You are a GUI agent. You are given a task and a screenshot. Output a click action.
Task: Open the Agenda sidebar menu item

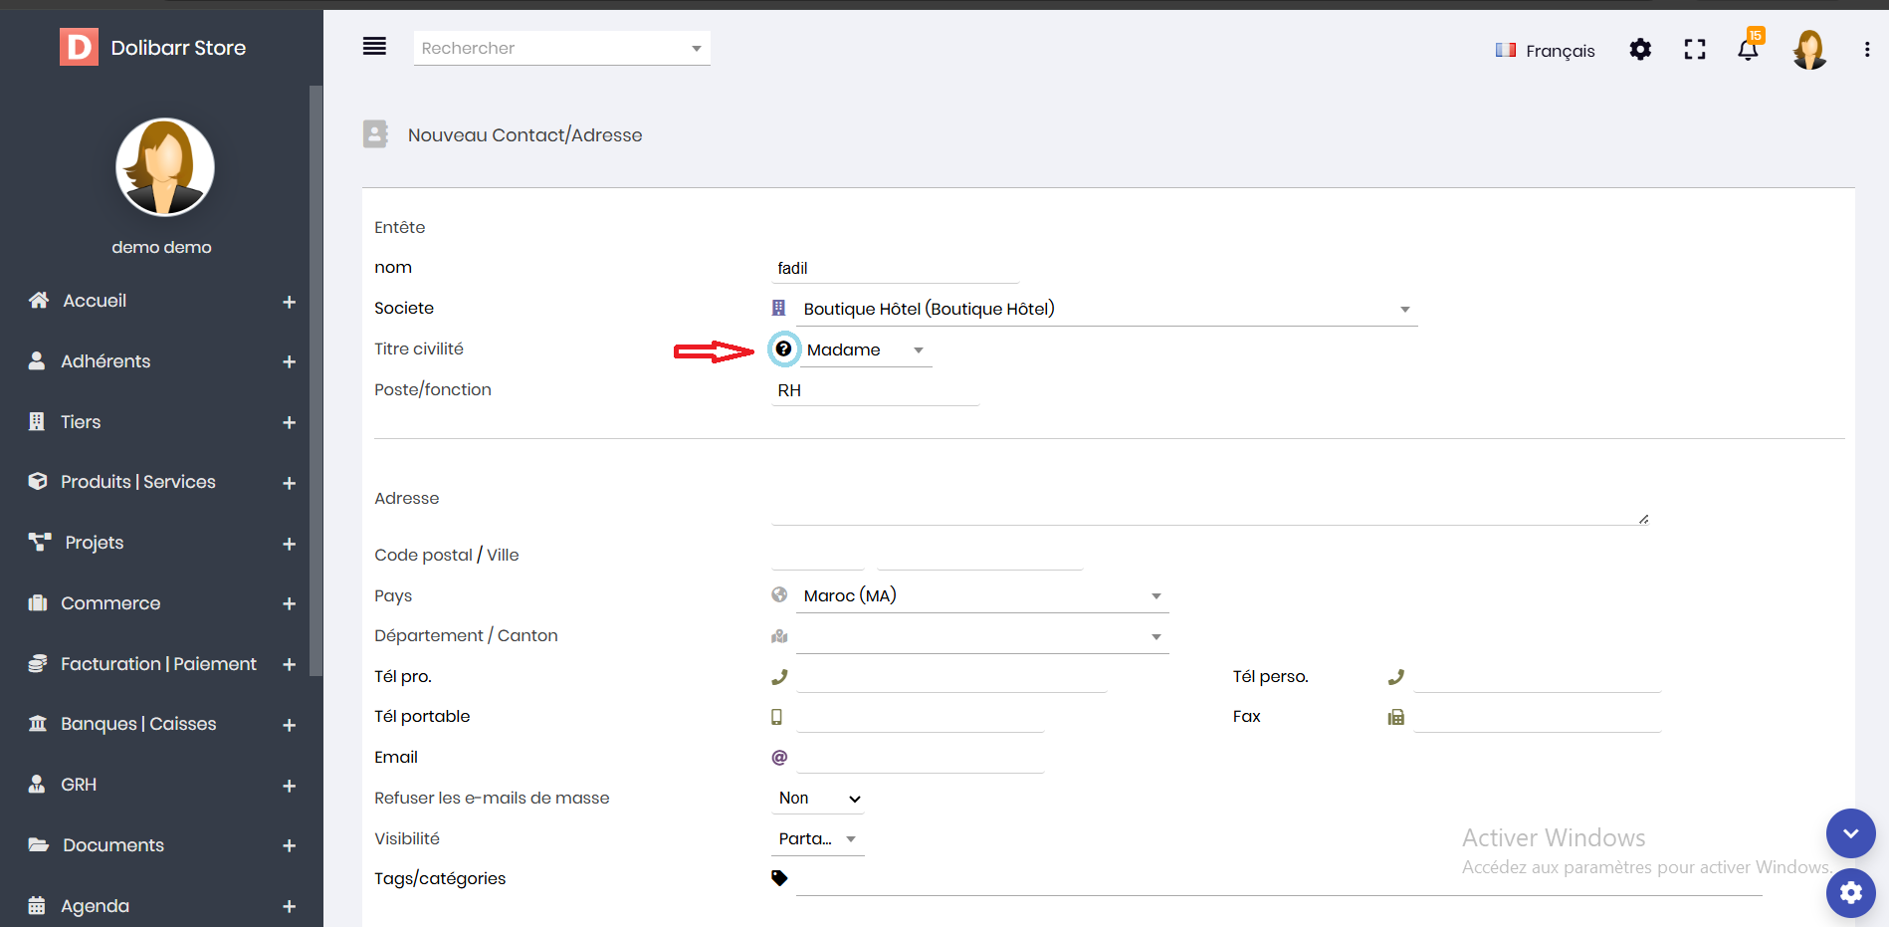[x=96, y=906]
